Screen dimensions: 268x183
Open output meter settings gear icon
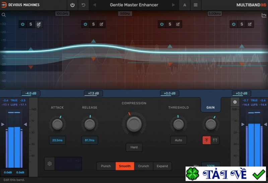coord(235,102)
